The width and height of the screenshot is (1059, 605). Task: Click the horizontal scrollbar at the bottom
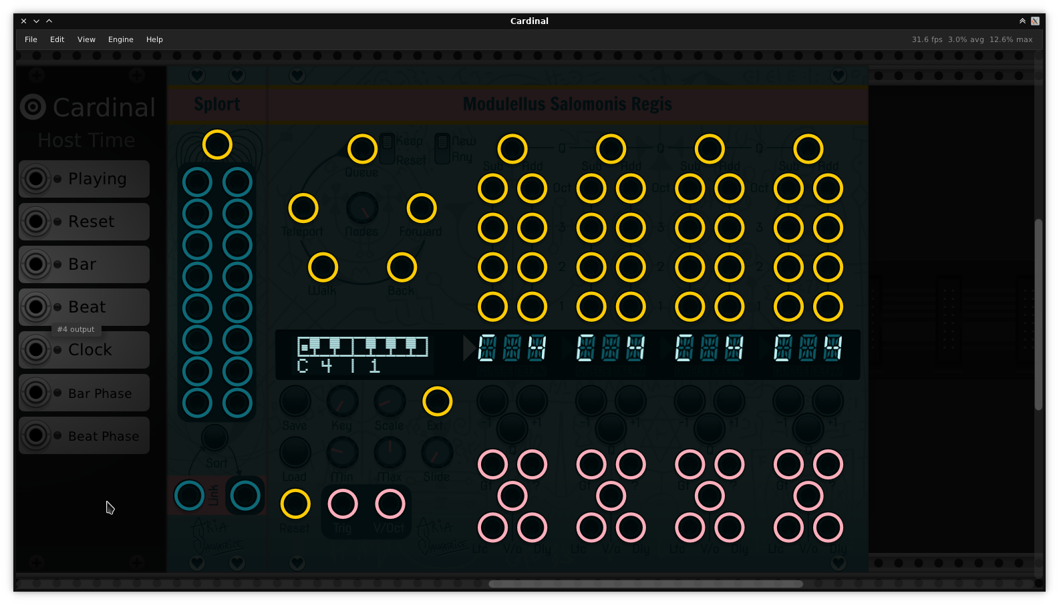coord(645,584)
